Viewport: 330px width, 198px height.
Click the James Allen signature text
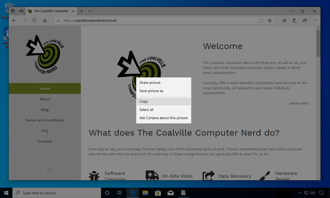click(297, 103)
